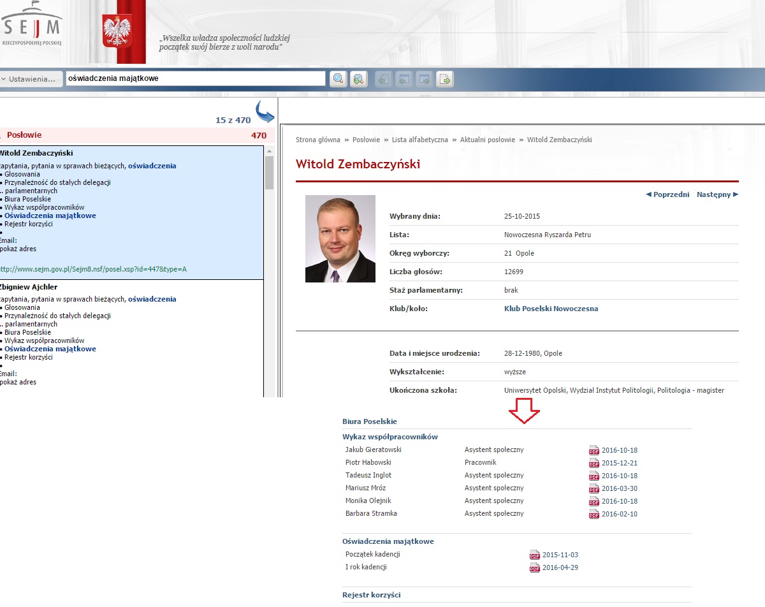This screenshot has width=765, height=607.
Task: Go to Następny deputy
Action: (717, 194)
